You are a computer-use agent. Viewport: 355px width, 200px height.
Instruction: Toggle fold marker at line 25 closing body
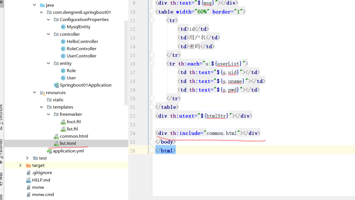pos(152,142)
